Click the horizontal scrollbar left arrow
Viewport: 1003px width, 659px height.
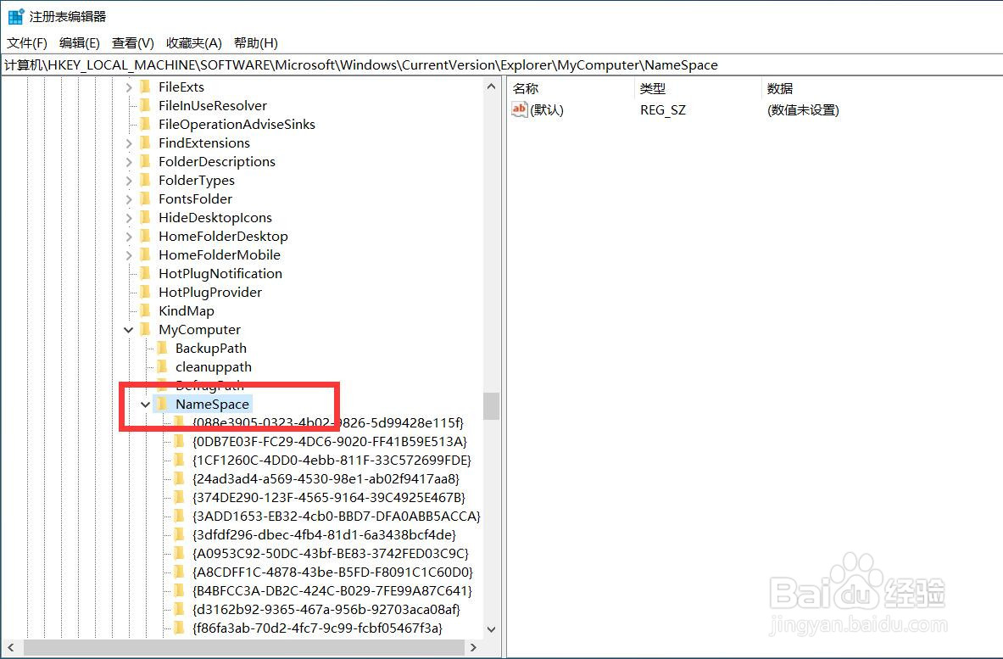pos(9,647)
